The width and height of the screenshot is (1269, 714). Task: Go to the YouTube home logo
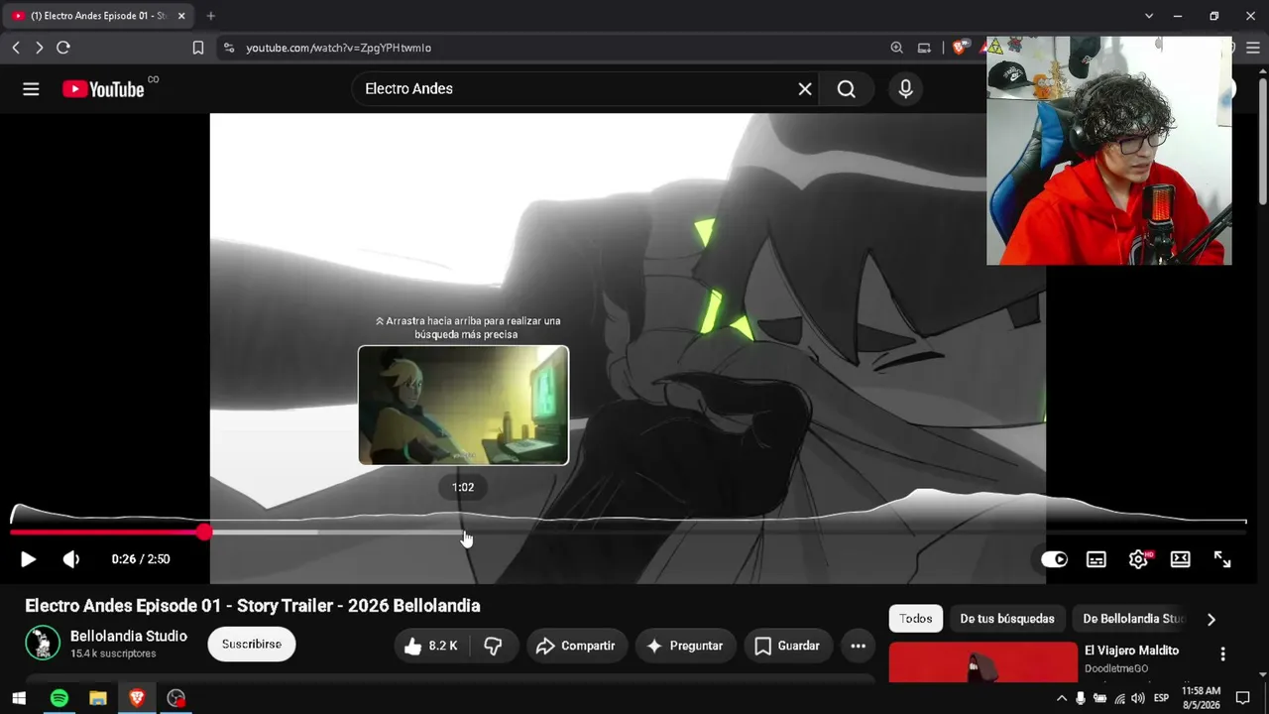104,89
